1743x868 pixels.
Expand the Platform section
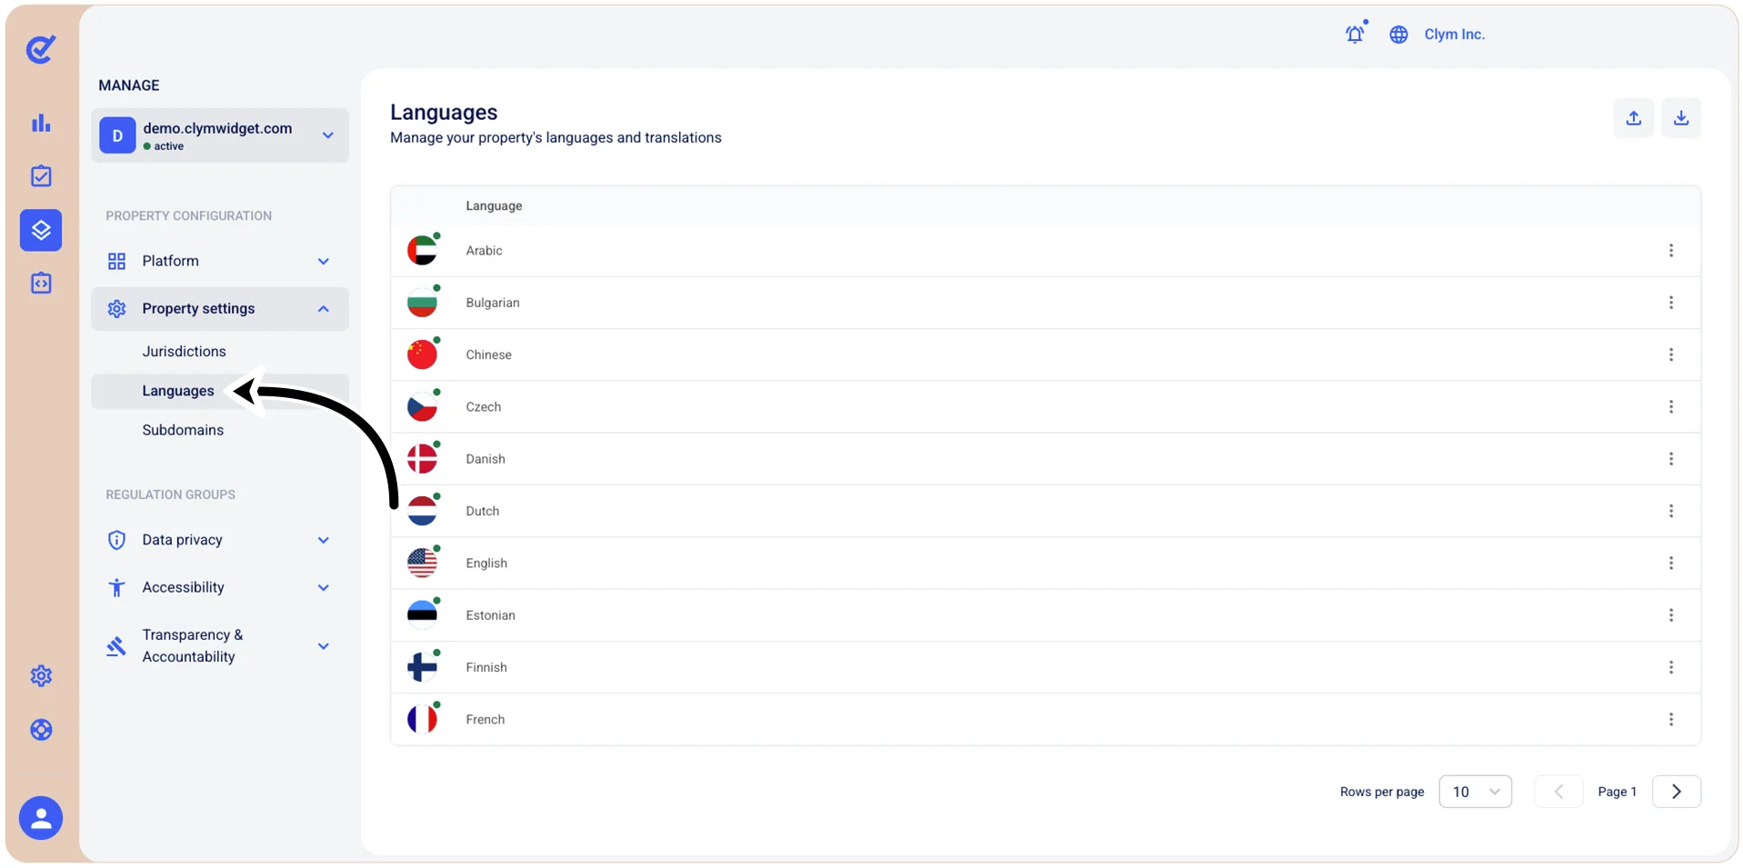(219, 261)
